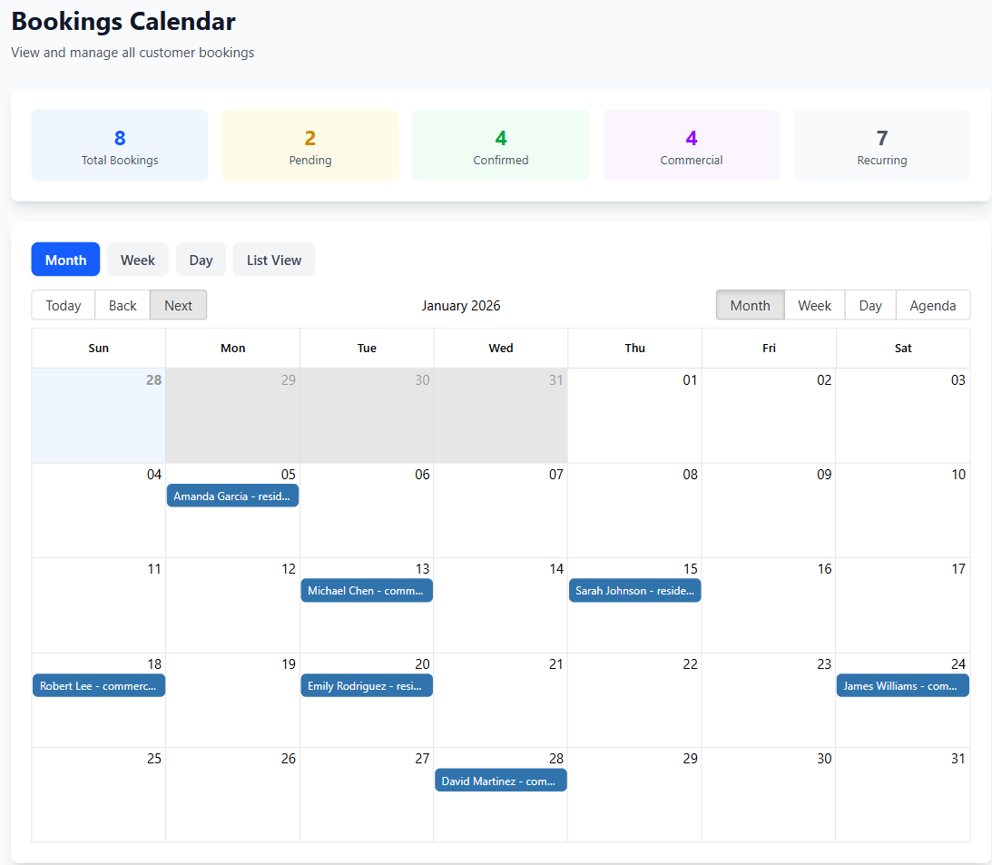Open Amanda Garcia's residential booking

coord(232,495)
